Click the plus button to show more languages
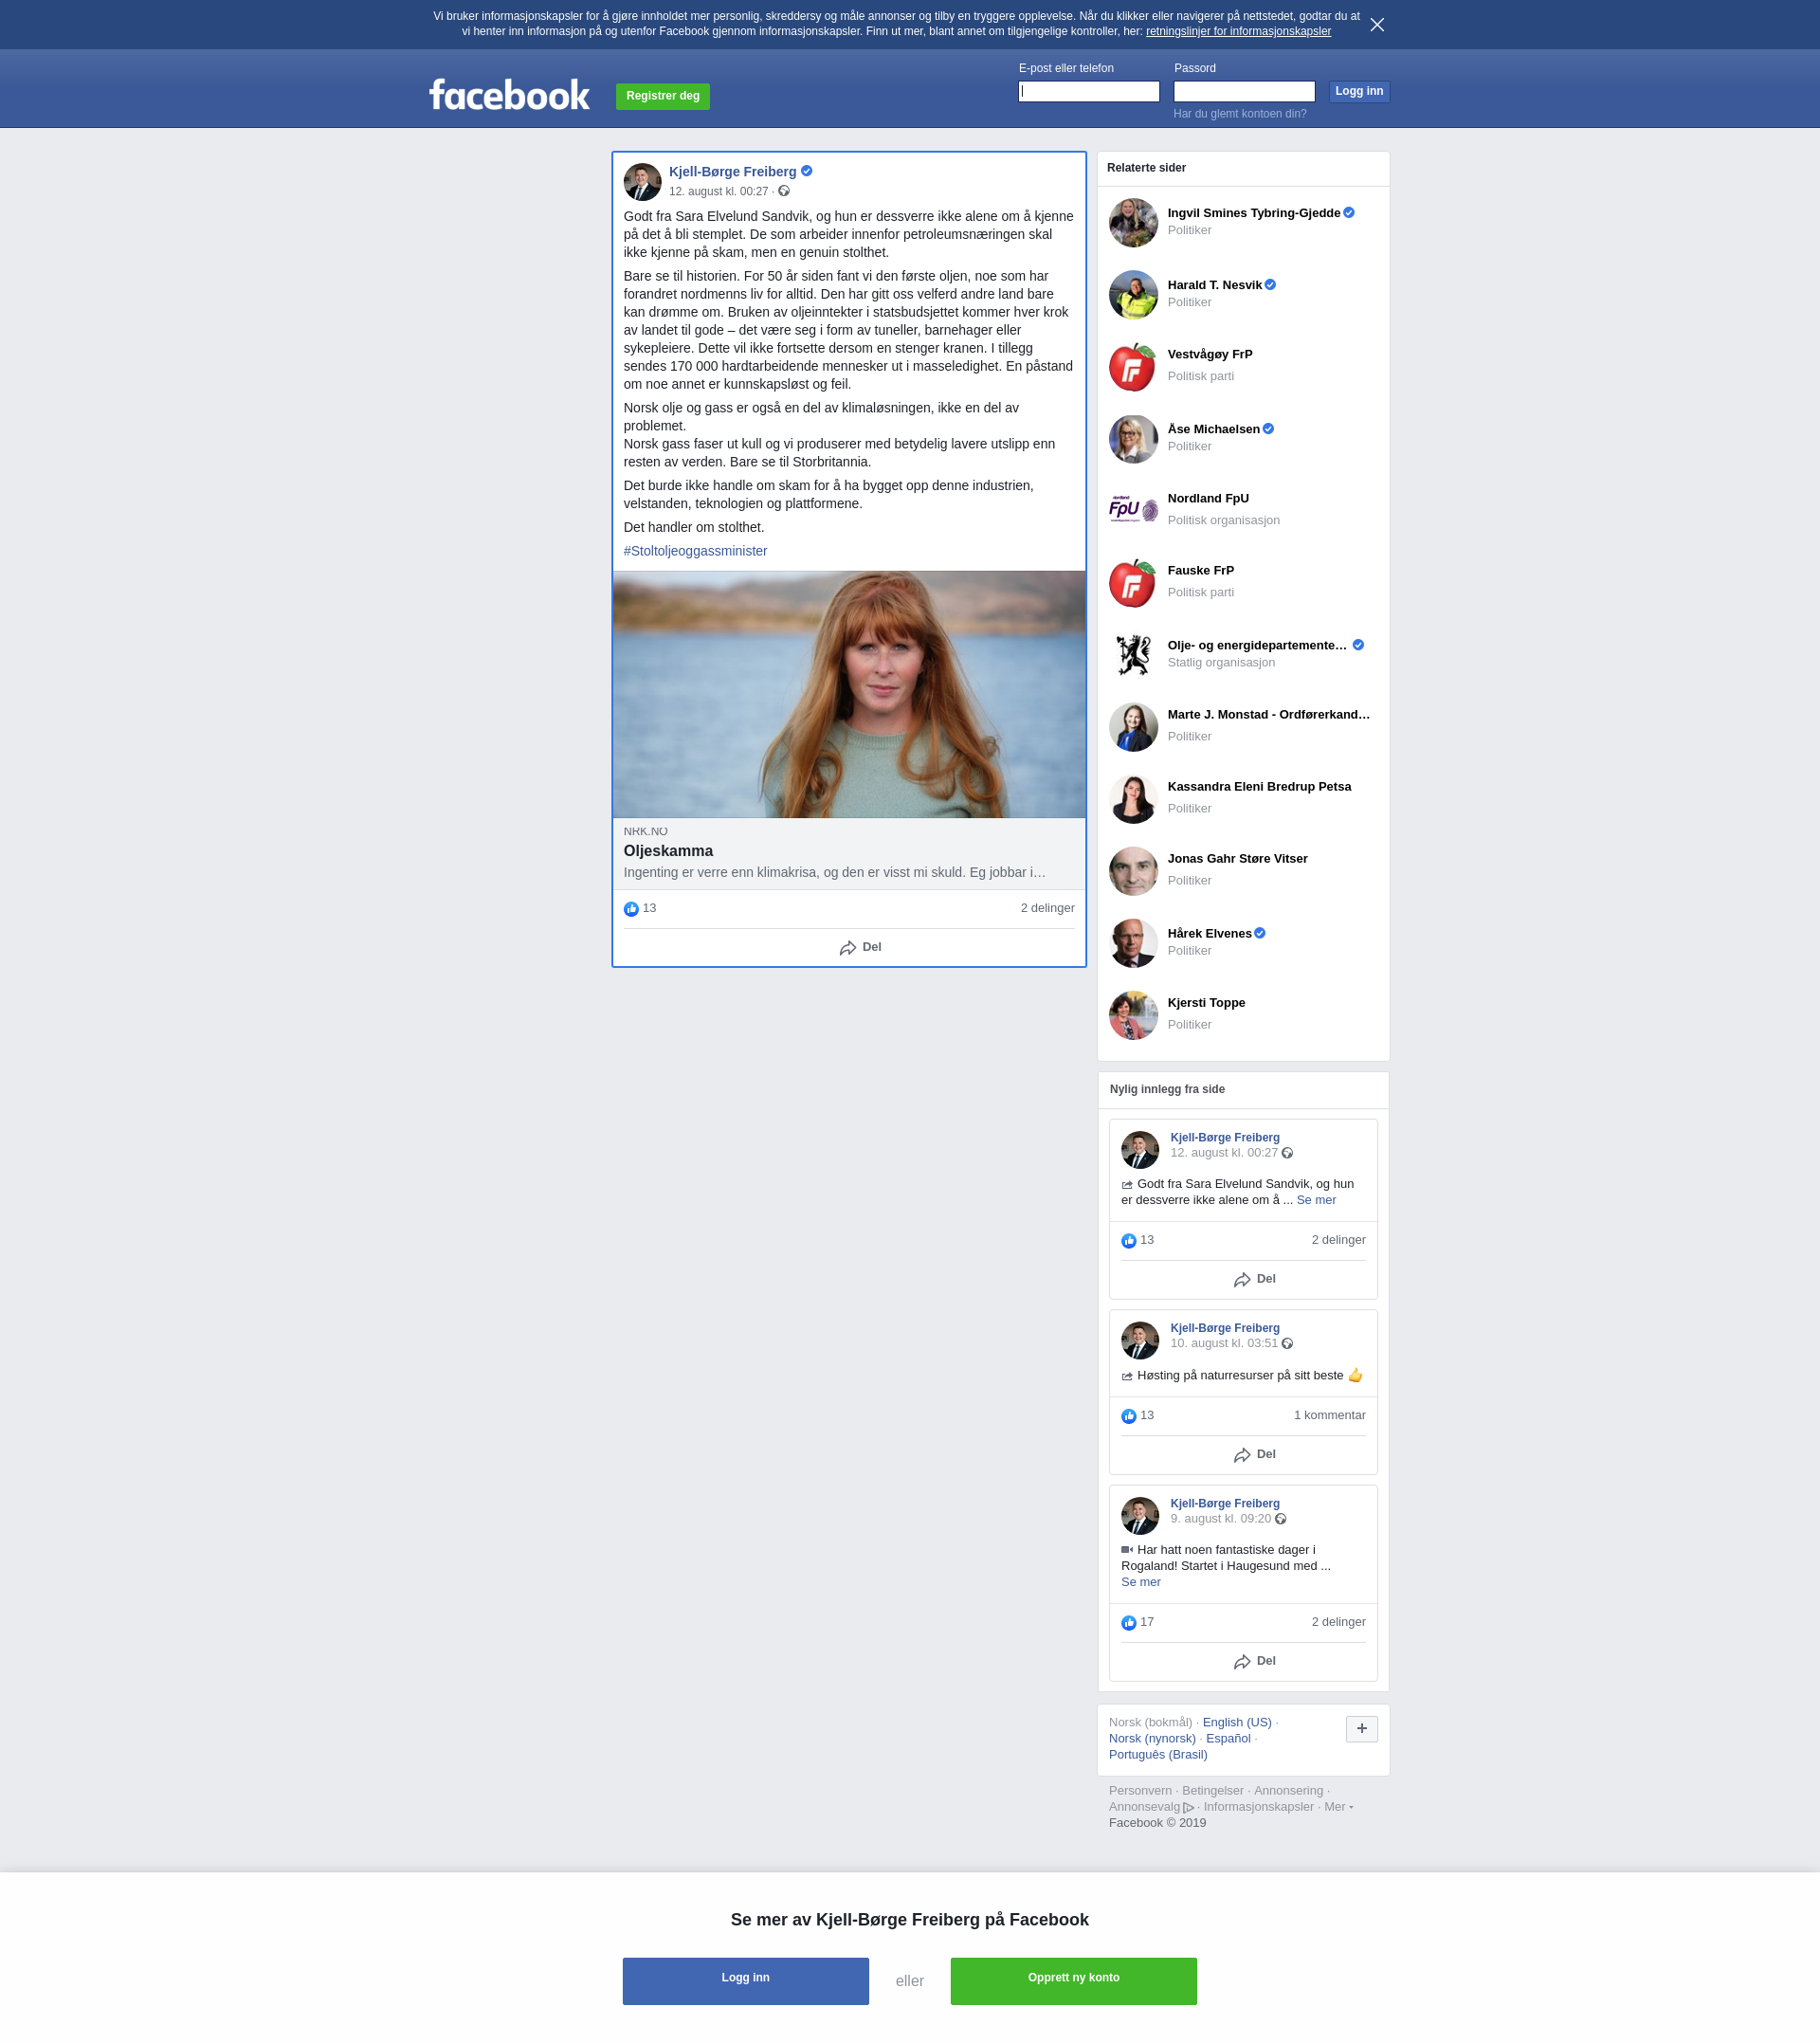 [x=1361, y=1728]
